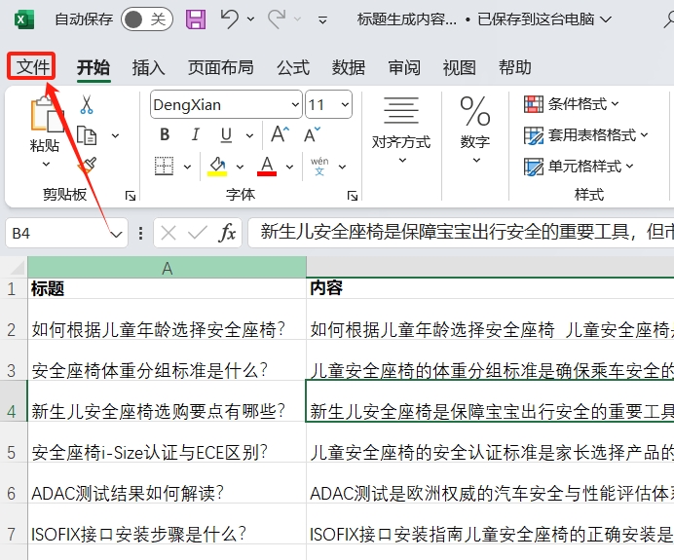
Task: Click the Increase Font Size icon
Action: 280,134
